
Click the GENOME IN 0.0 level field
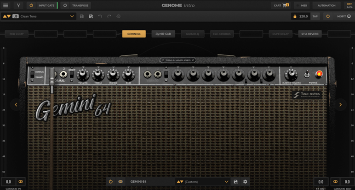8,182
